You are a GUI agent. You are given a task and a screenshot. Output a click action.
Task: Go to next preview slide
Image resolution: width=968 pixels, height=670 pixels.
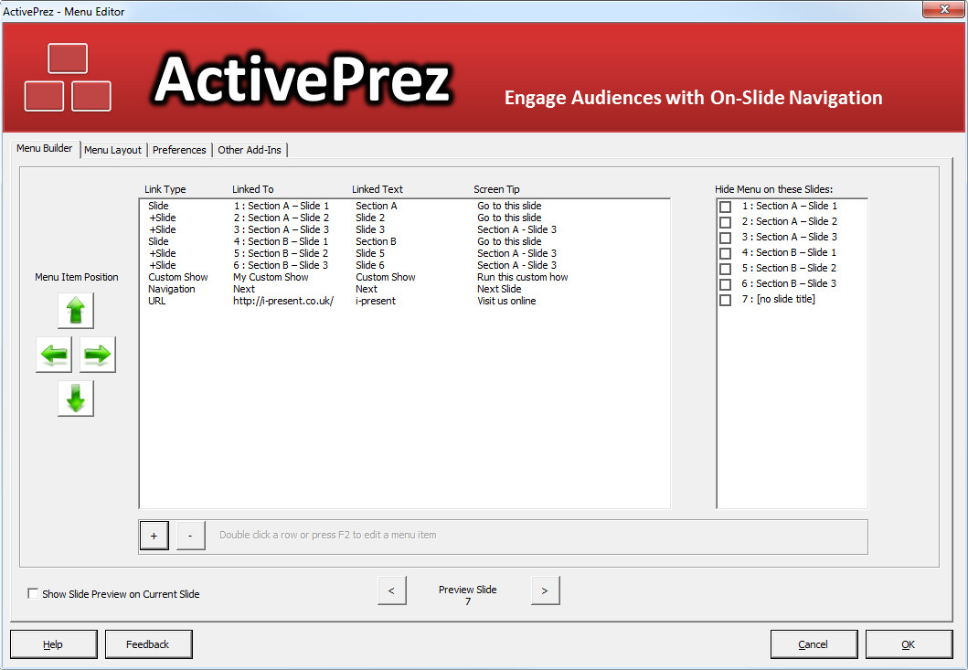pyautogui.click(x=545, y=590)
